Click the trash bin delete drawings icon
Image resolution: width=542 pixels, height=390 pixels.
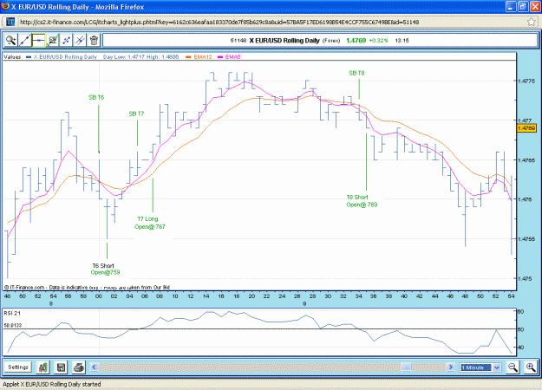(x=94, y=41)
